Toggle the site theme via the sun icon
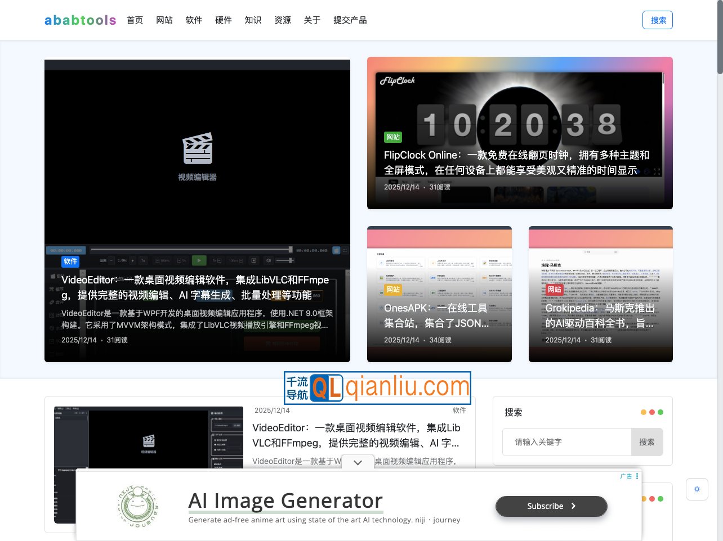 click(x=697, y=489)
